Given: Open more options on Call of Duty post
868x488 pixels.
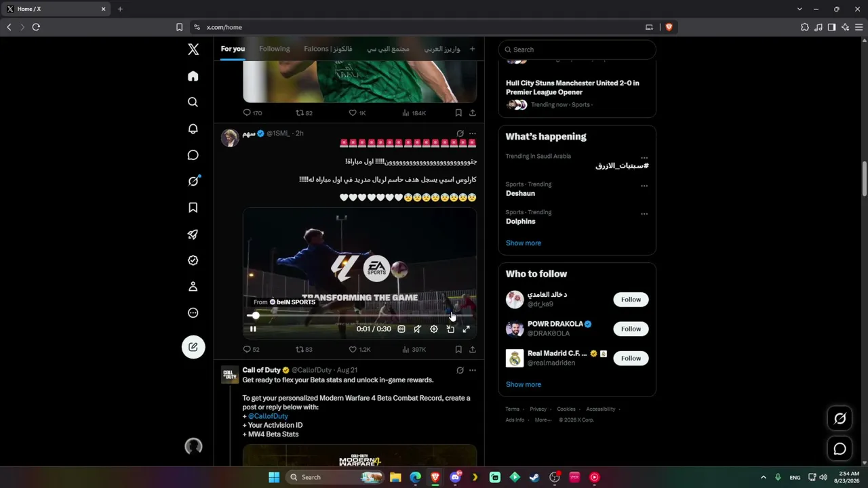Looking at the screenshot, I should tap(473, 370).
